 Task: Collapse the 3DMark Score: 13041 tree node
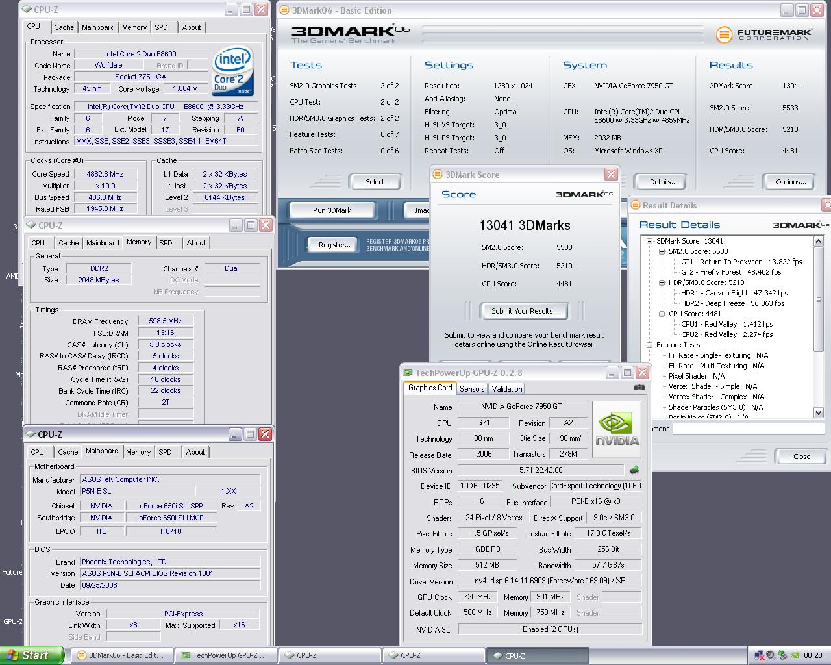pyautogui.click(x=649, y=241)
